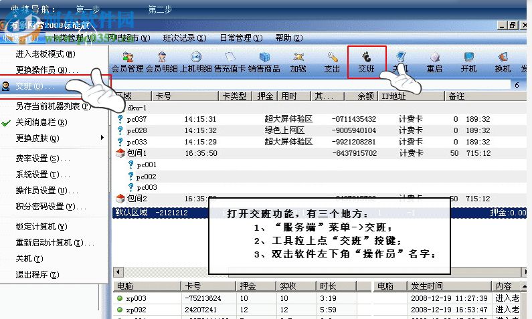Viewport: 532px width, 319px height.
Task: Click timestamp 2008-12-19 16:53:47
Action: (449, 310)
